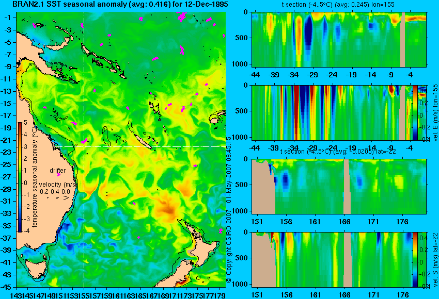Viewport: 439px width, 299px height.
Task: Click -44 on the lon=155 temperature section axis
Action: [x=254, y=75]
